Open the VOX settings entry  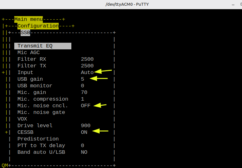pyautogui.click(x=22, y=119)
